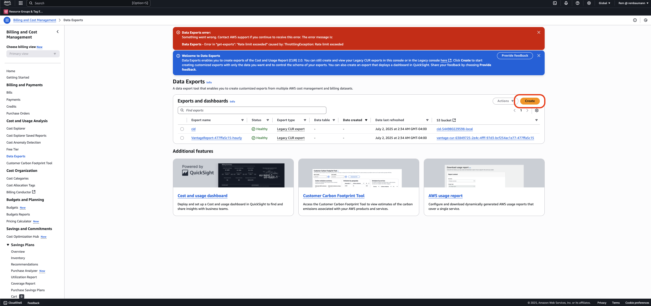Dismiss the Data Exports error banner
The image size is (651, 306).
click(x=539, y=32)
